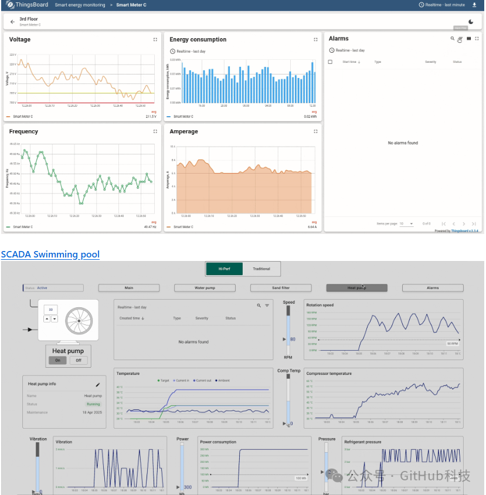Turn the Heat pump On
Screen dimensions: 486x495
click(57, 360)
